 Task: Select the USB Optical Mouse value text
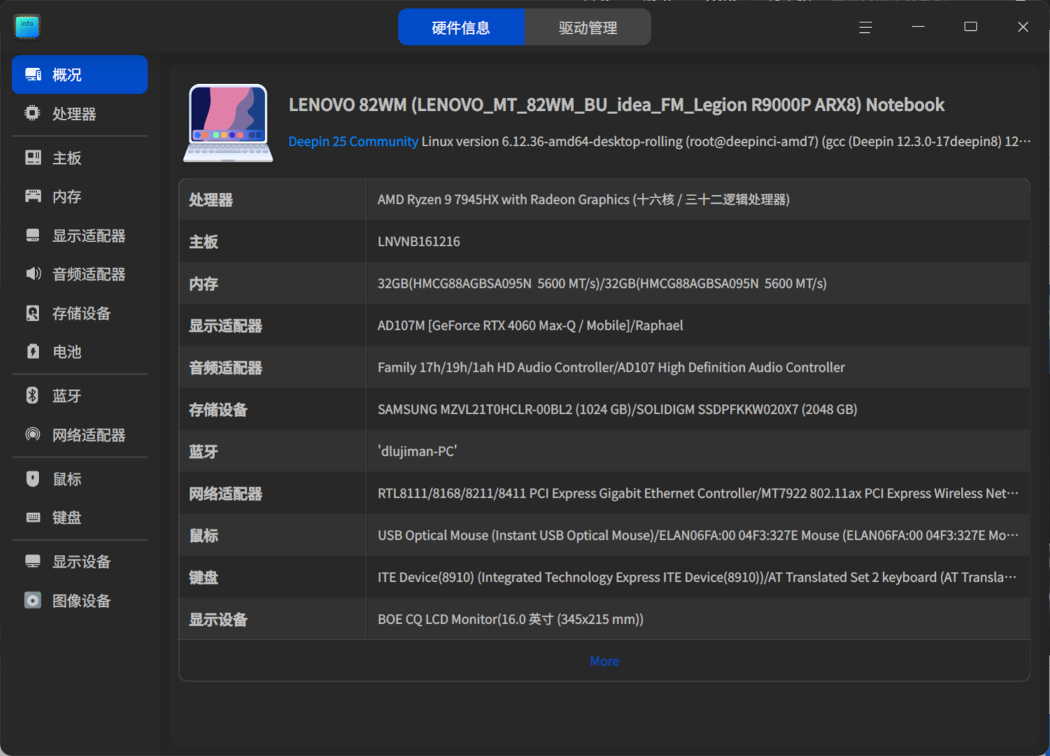click(698, 535)
